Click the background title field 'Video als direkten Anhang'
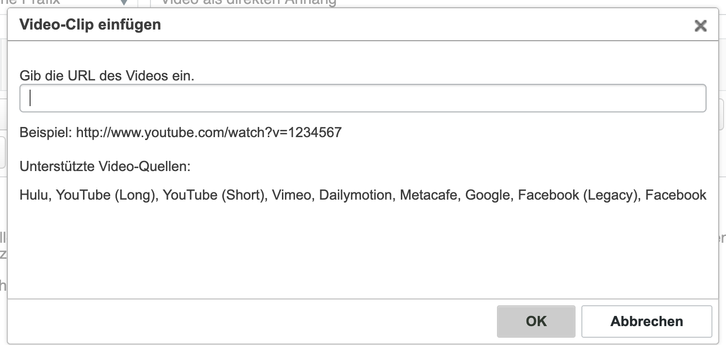Image resolution: width=726 pixels, height=345 pixels. [x=248, y=2]
